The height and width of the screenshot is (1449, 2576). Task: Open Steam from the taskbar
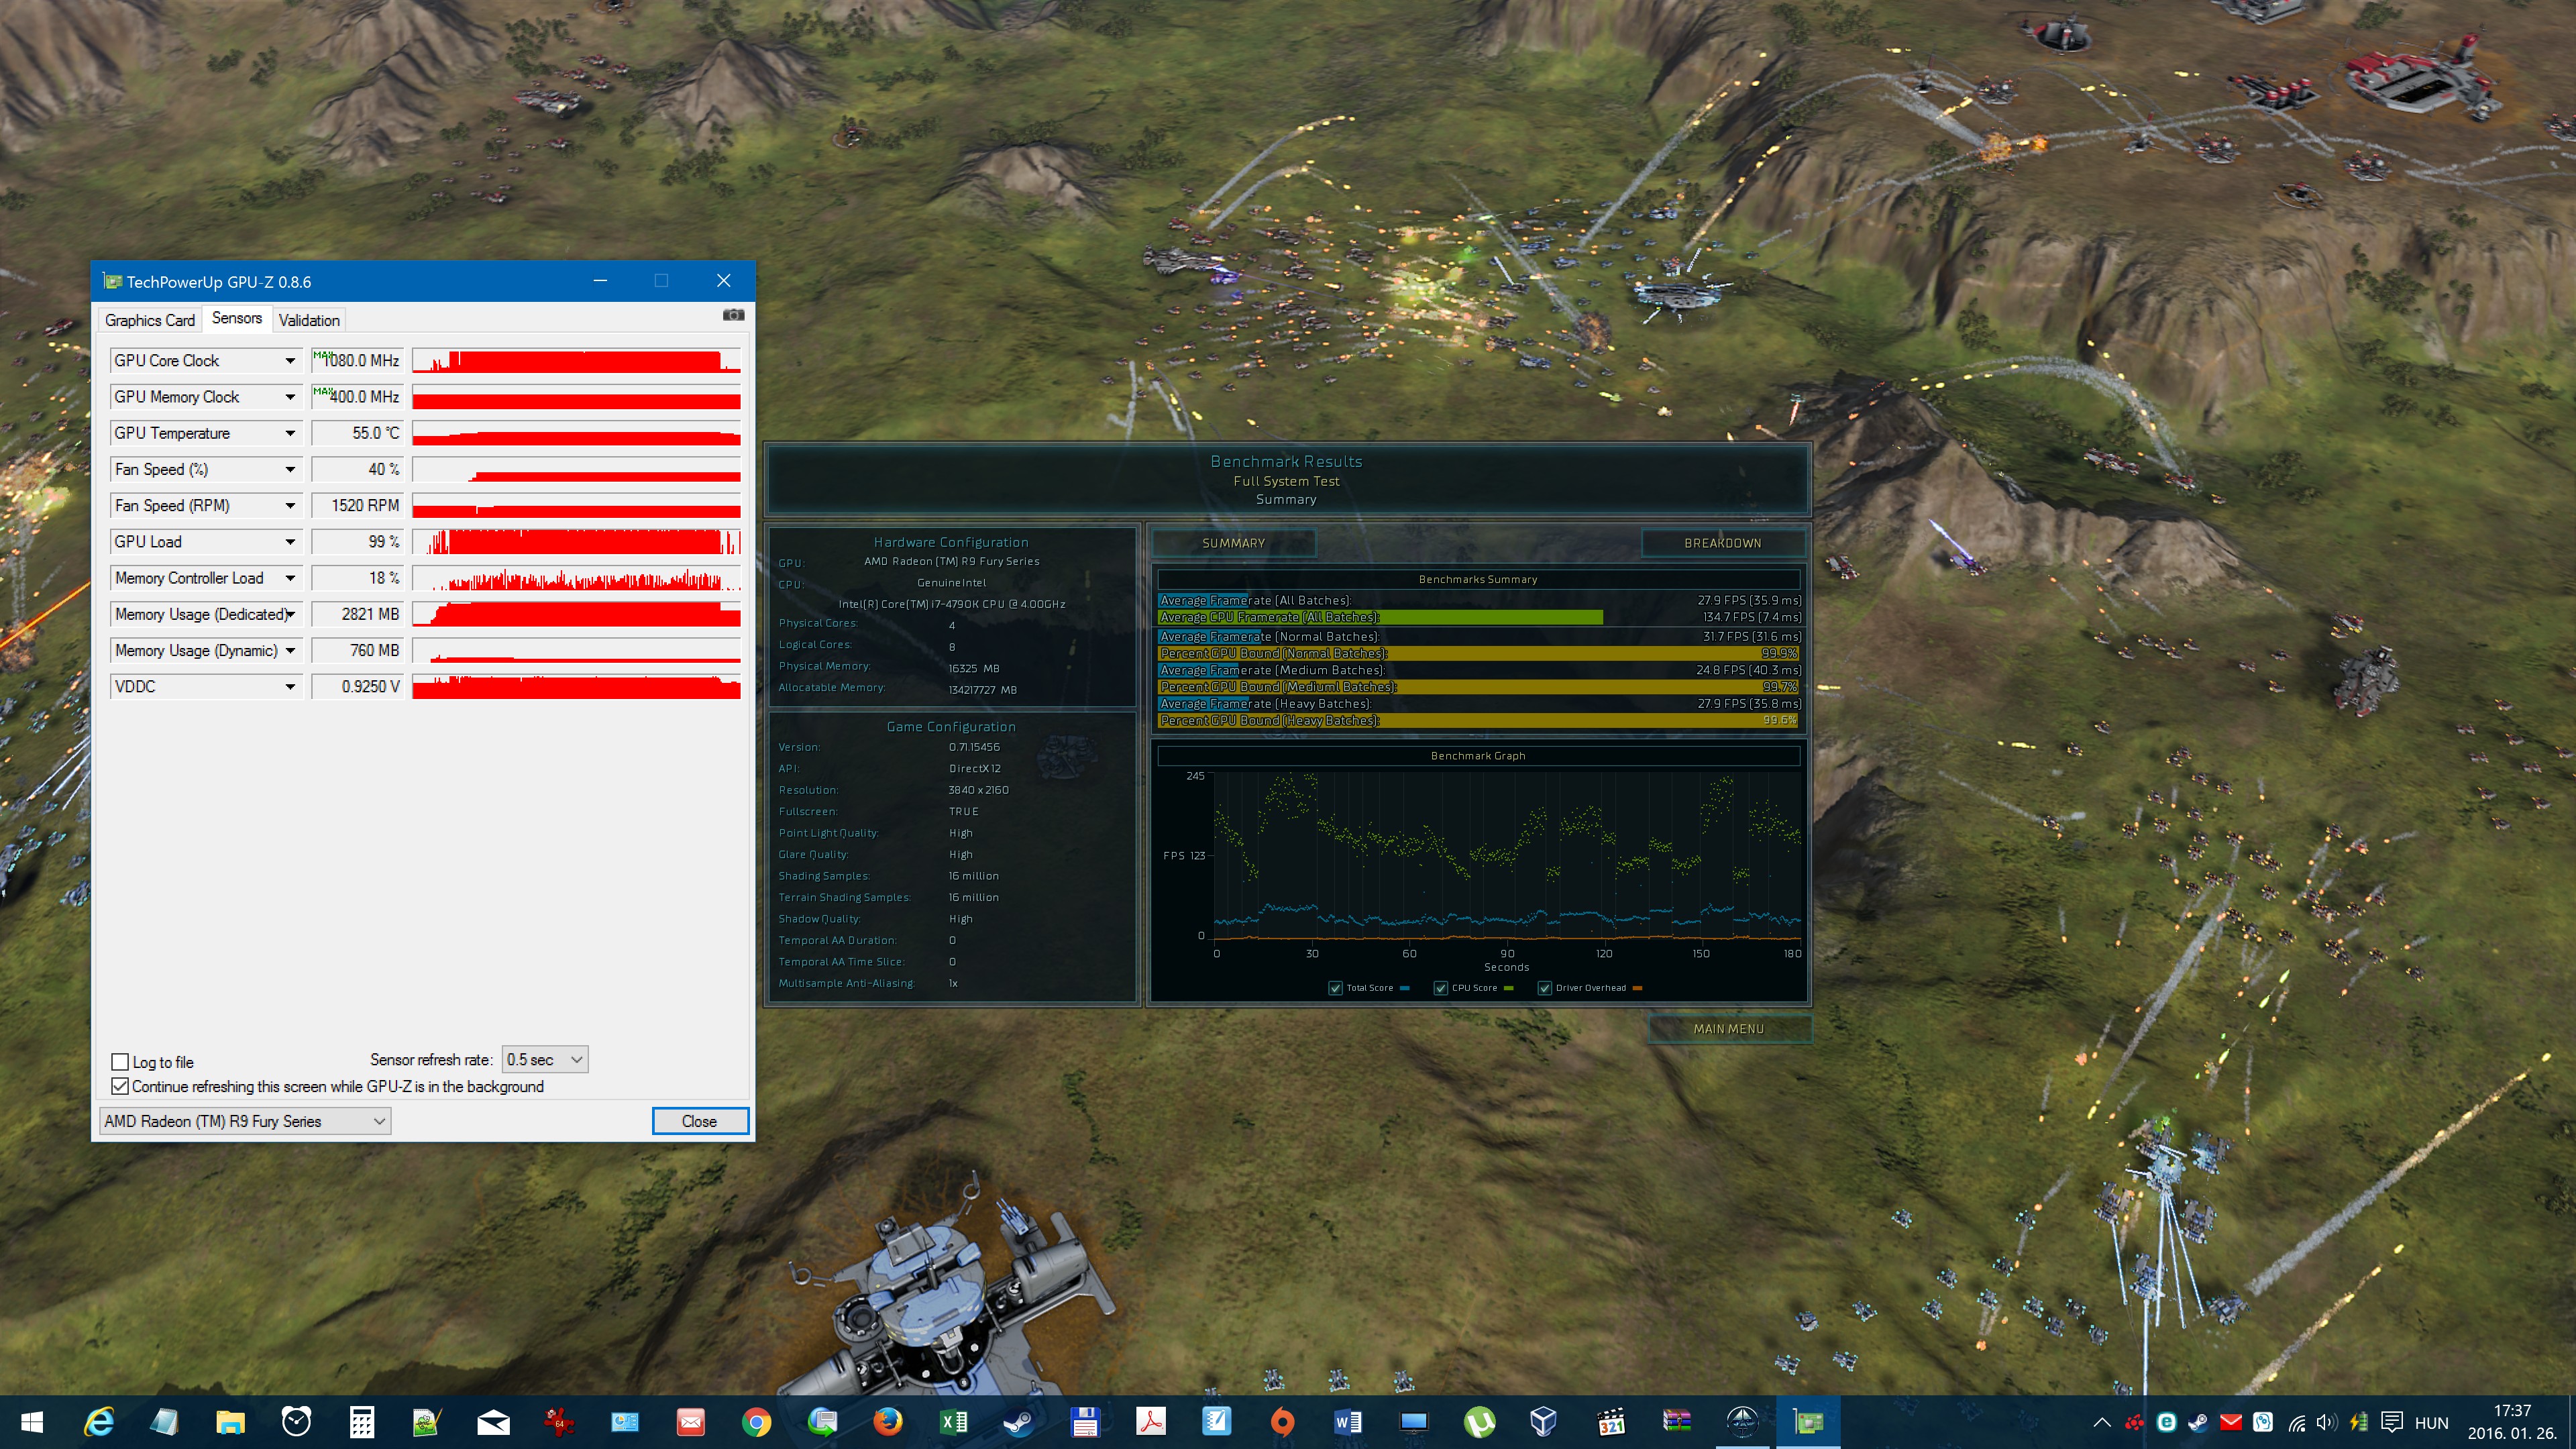tap(1019, 1422)
